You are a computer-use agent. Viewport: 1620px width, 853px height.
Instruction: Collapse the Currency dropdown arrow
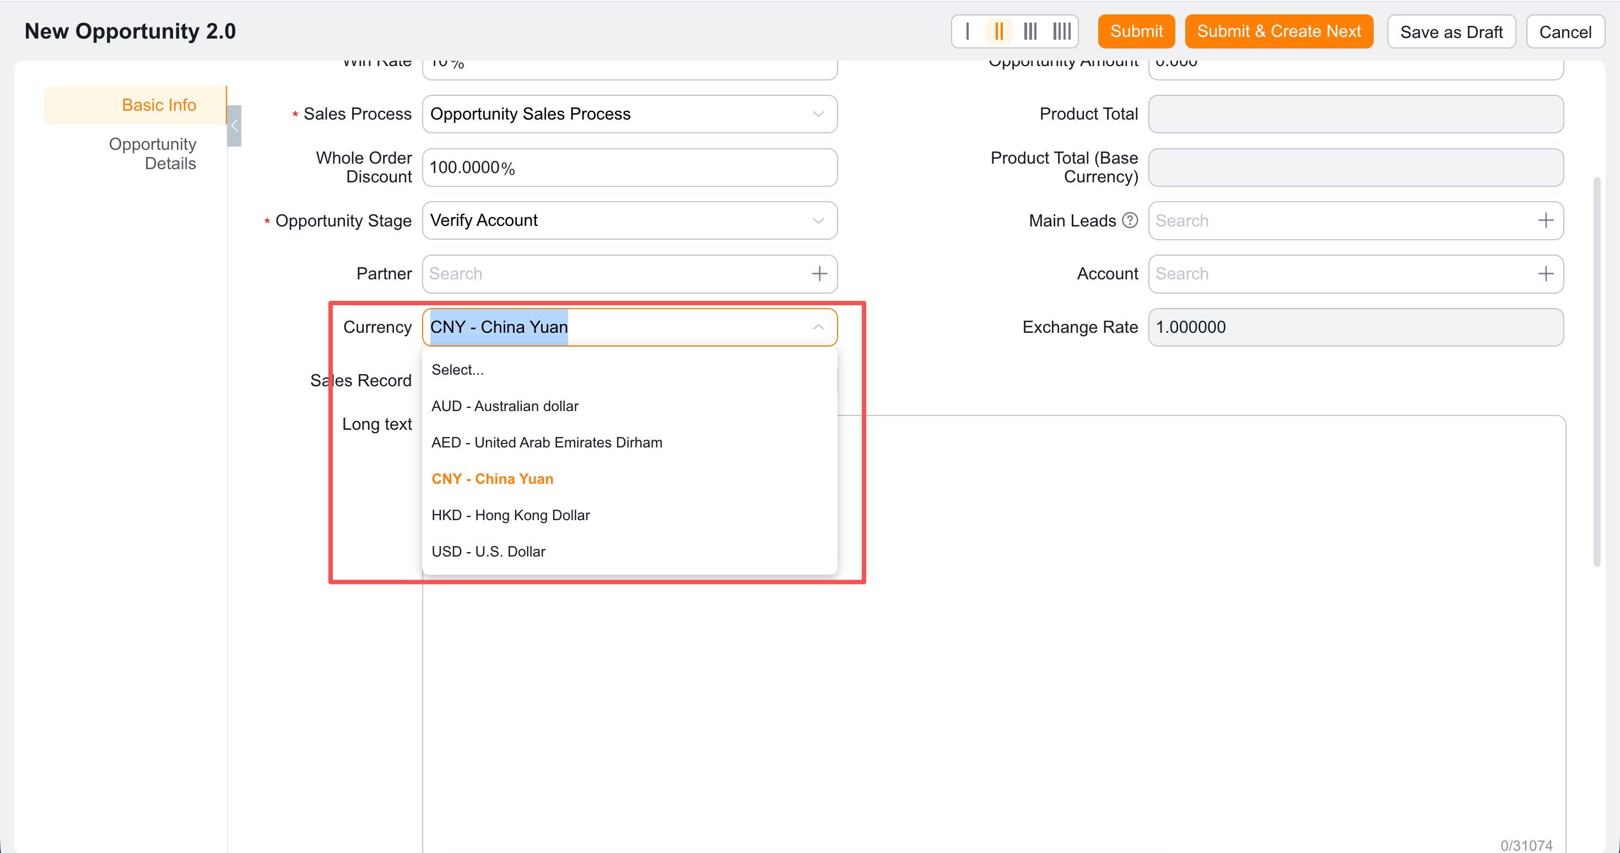818,327
